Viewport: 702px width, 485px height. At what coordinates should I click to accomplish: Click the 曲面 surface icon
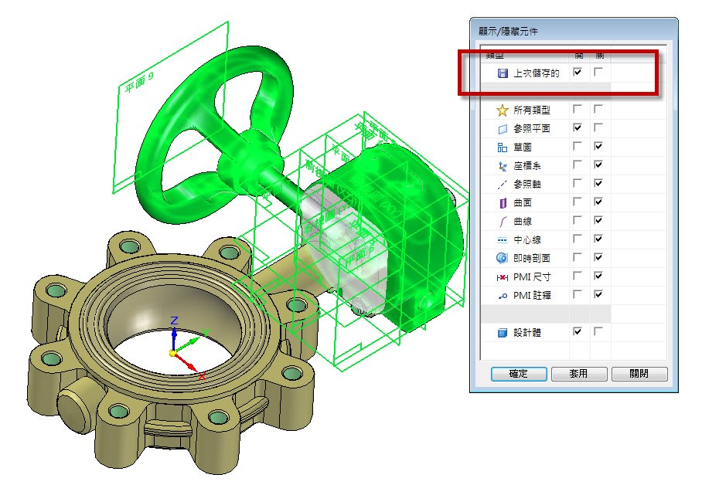coord(503,203)
